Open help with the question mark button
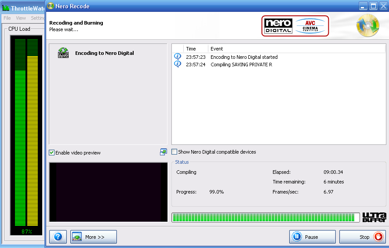 click(x=58, y=237)
